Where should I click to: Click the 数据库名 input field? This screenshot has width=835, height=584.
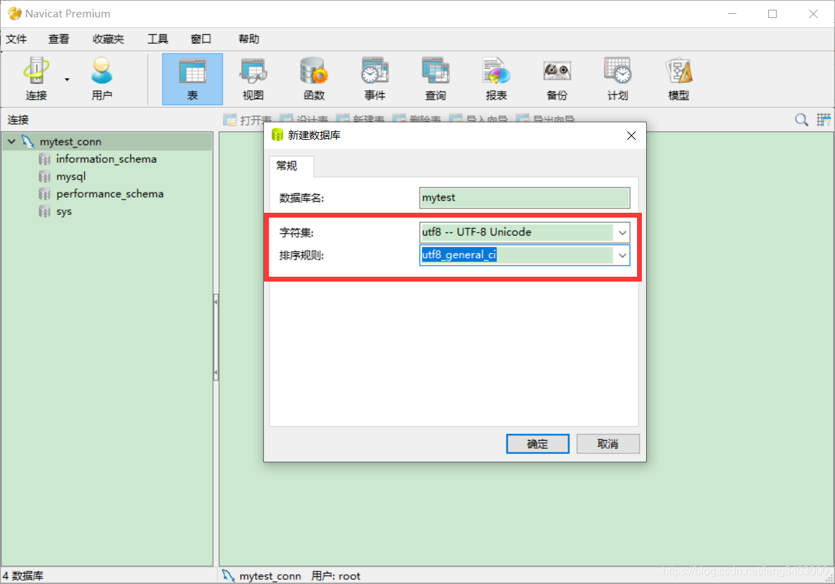tap(524, 197)
